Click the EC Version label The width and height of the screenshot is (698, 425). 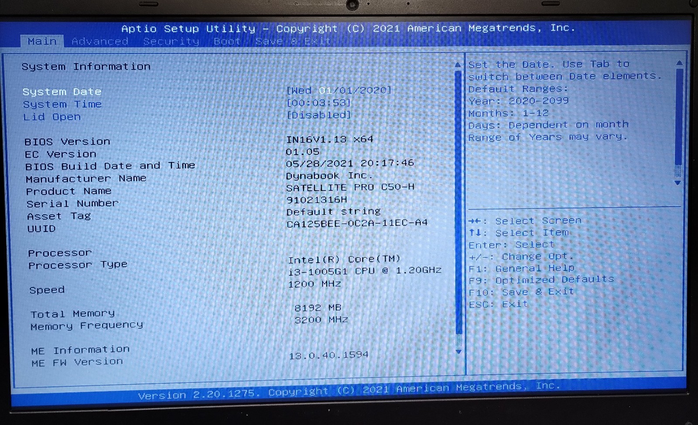point(61,154)
